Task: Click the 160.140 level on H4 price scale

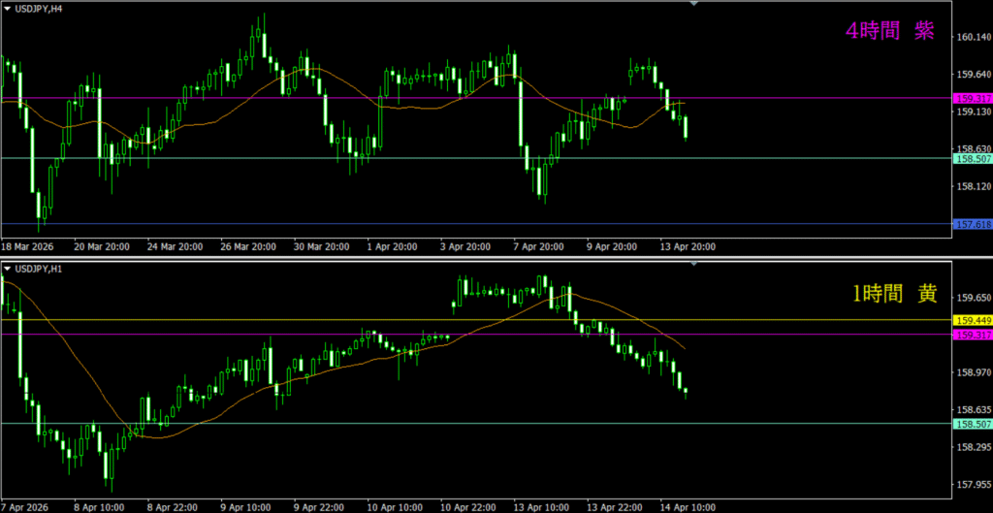Action: (972, 38)
